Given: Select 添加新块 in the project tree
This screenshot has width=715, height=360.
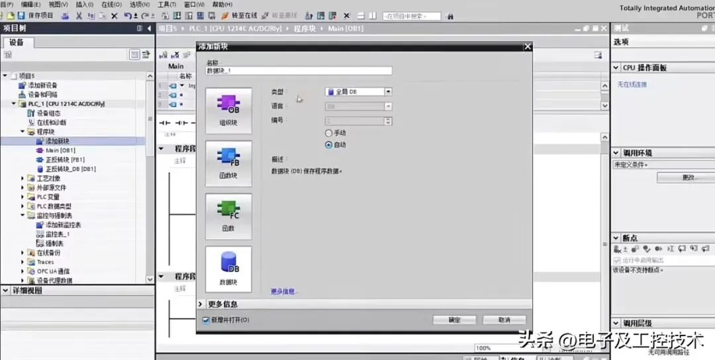Looking at the screenshot, I should pyautogui.click(x=52, y=141).
